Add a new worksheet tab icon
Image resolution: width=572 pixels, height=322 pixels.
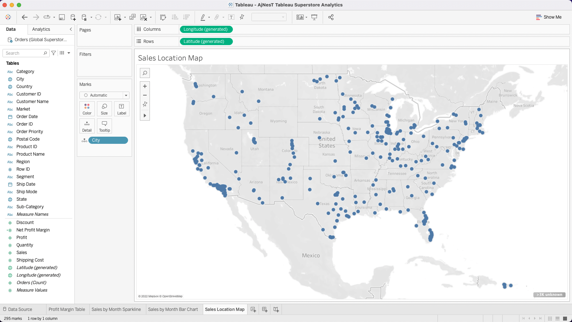click(253, 309)
